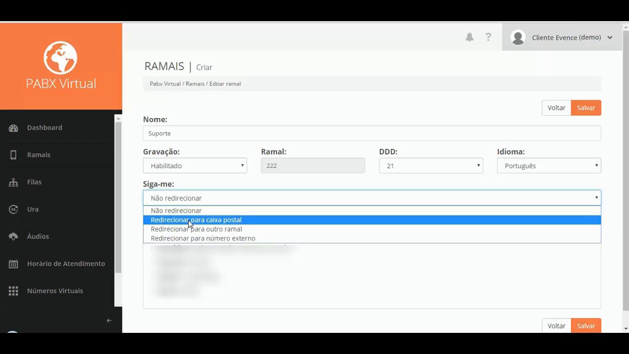The height and width of the screenshot is (354, 629).
Task: Open Horário de Atendimento in the sidebar
Action: (x=66, y=264)
